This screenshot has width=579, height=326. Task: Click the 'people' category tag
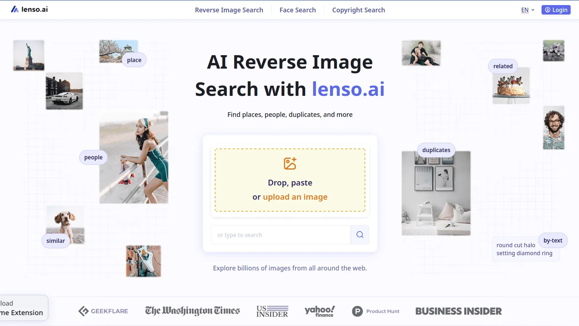tap(93, 157)
